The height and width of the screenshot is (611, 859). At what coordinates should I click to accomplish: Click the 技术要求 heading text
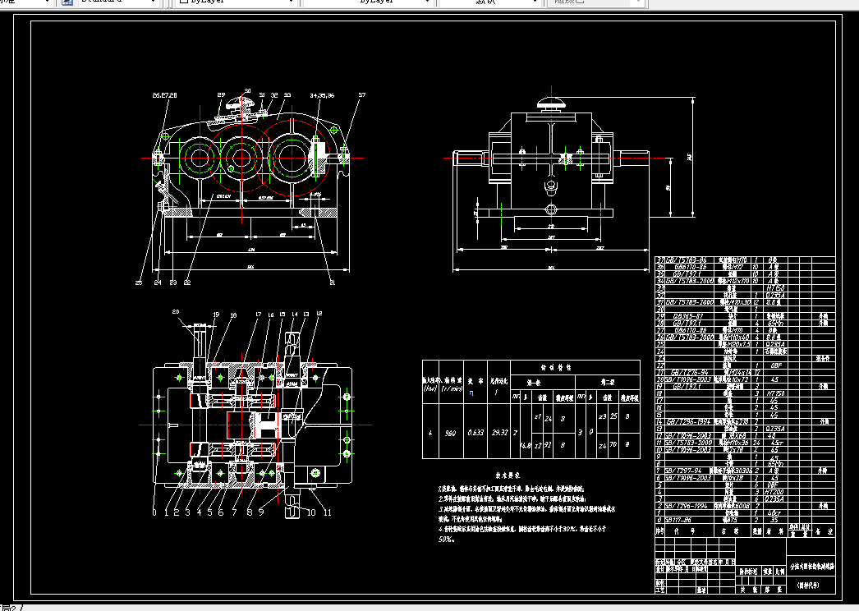(x=508, y=475)
